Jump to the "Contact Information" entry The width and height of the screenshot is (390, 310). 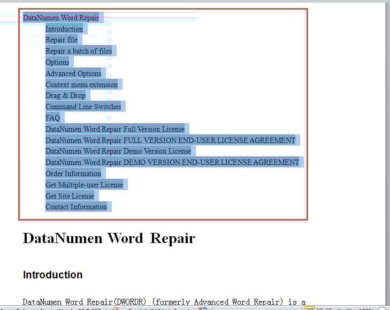click(x=76, y=207)
